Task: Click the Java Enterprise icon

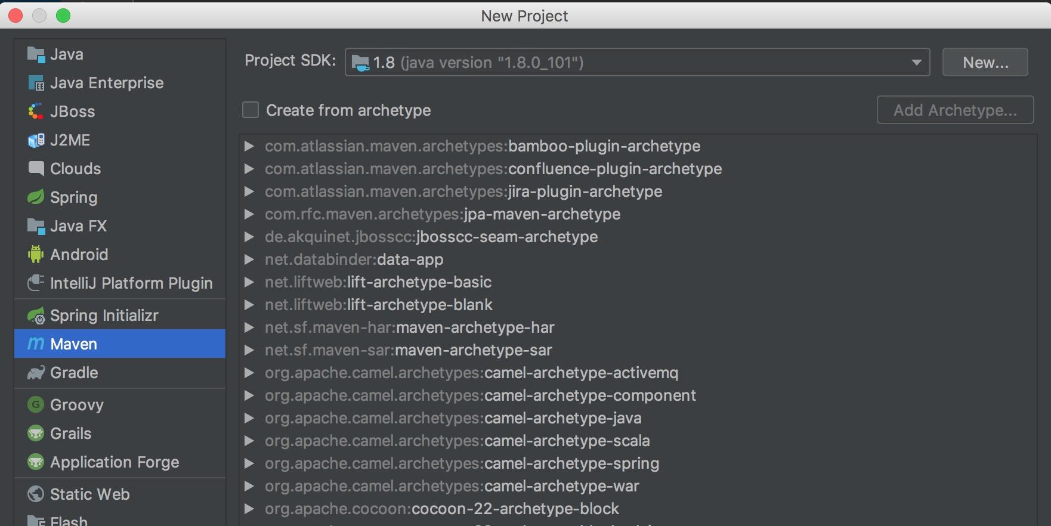Action: (36, 83)
